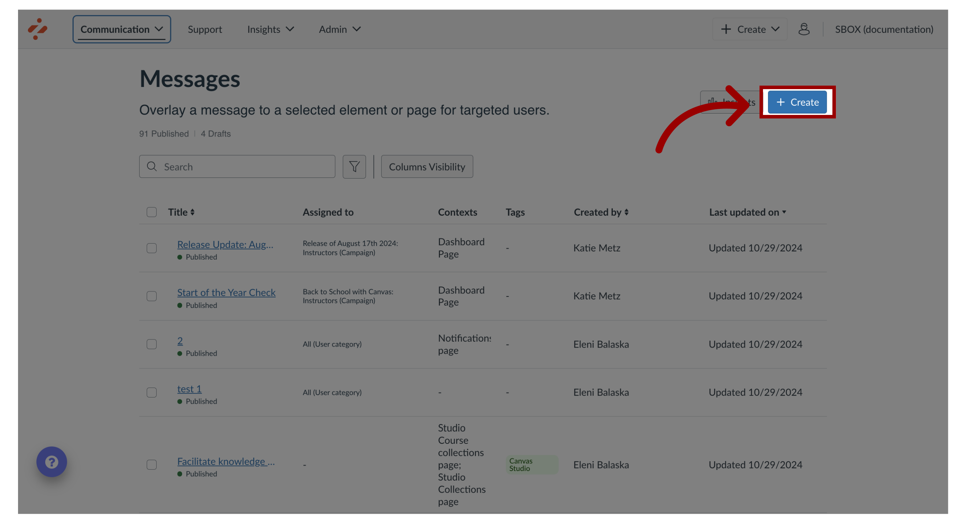Screen dimensions: 966x523
Task: Expand the Insights navigation dropdown
Action: [x=270, y=29]
